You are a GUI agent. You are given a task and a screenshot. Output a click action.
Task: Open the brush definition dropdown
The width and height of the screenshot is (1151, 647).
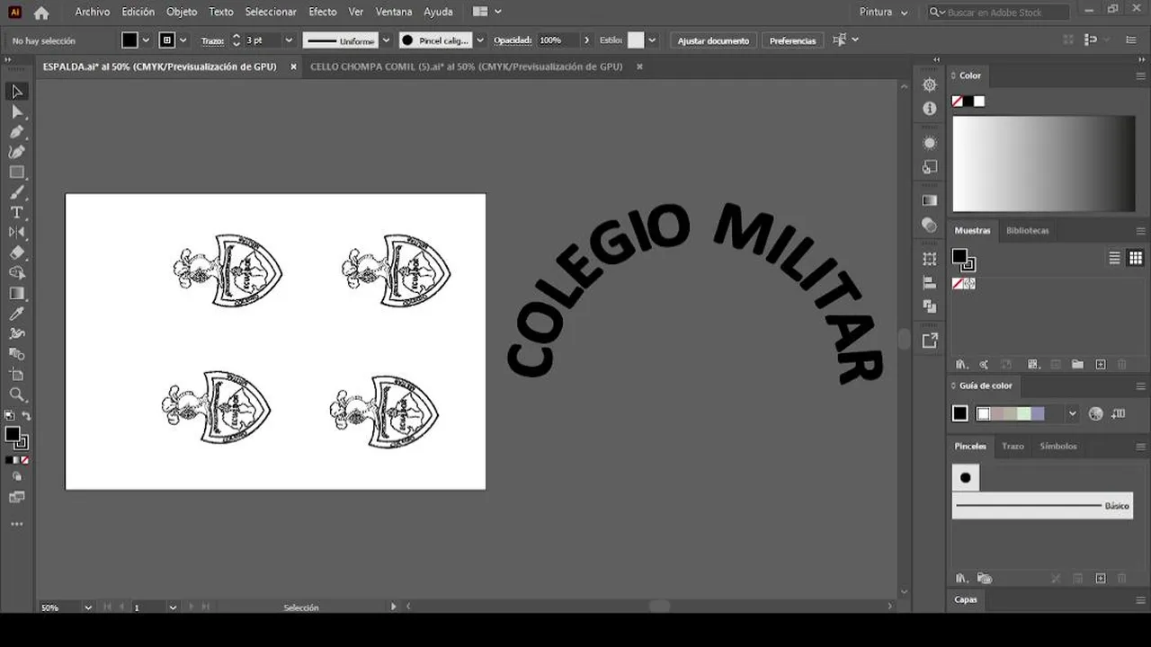(x=479, y=40)
